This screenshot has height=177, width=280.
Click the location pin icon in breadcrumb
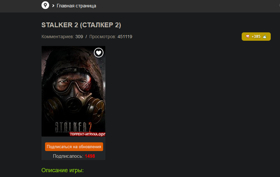pyautogui.click(x=45, y=5)
